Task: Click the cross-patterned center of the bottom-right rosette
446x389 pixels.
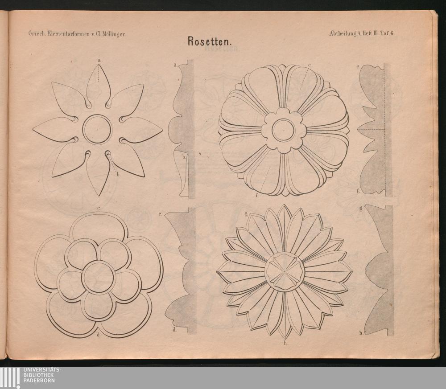Action: pyautogui.click(x=285, y=272)
